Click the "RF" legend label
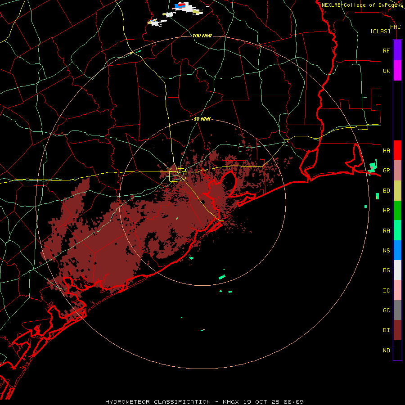The width and height of the screenshot is (405, 405). coord(386,50)
